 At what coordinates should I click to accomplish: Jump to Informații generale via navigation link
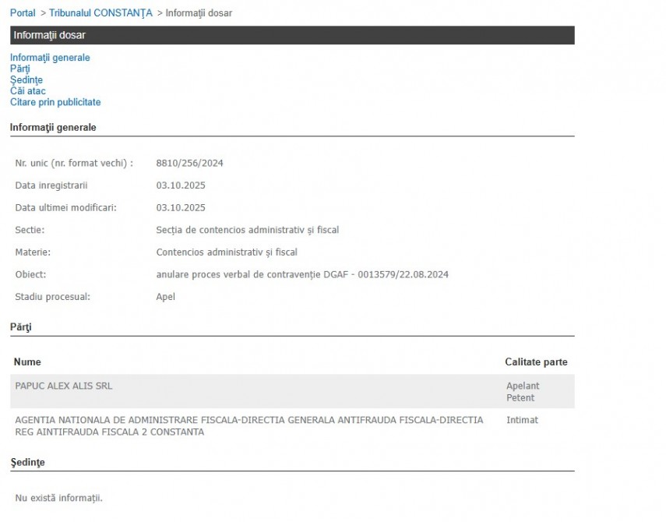pyautogui.click(x=50, y=58)
